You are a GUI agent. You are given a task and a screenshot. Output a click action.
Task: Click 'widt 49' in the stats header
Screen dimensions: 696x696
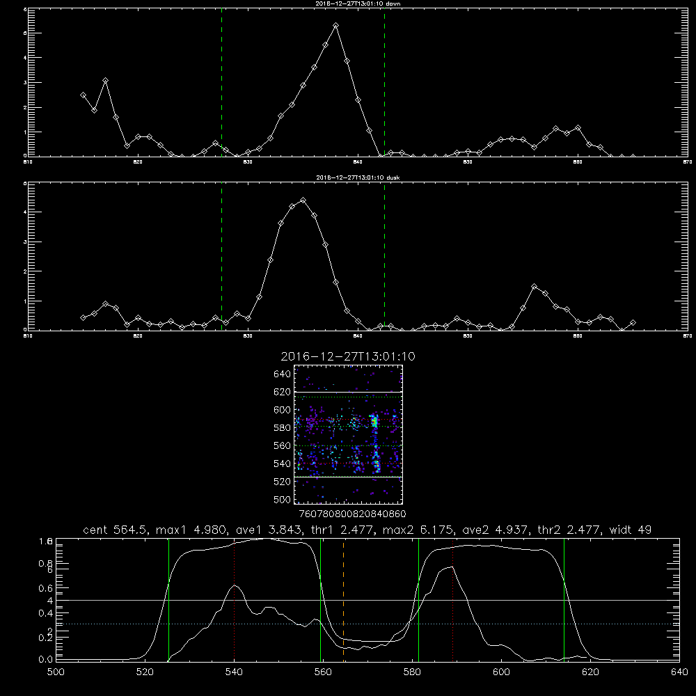(631, 530)
